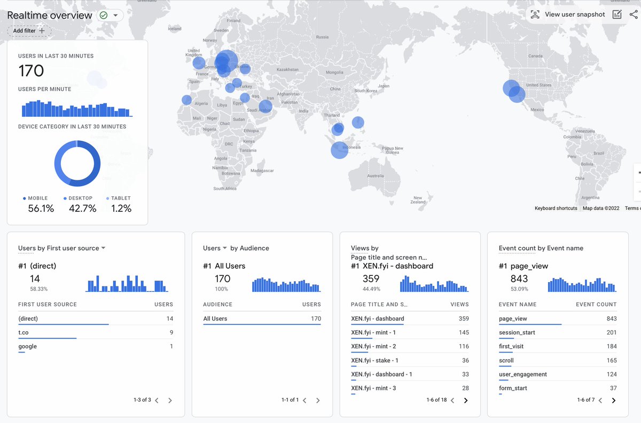Click the session_start event row

tap(558, 332)
